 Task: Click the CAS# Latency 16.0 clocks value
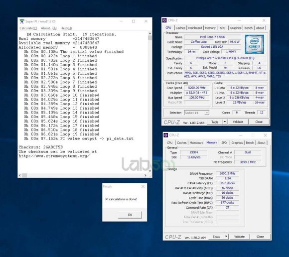tap(227, 183)
